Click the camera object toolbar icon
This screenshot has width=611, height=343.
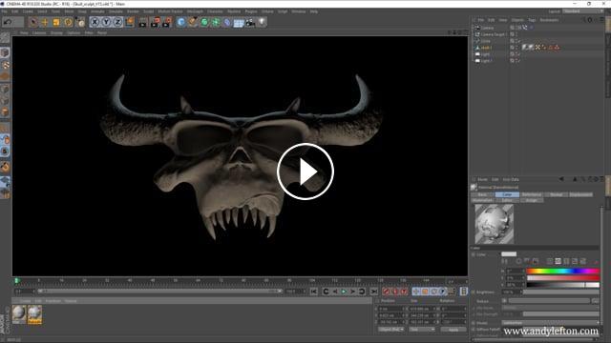[250, 23]
